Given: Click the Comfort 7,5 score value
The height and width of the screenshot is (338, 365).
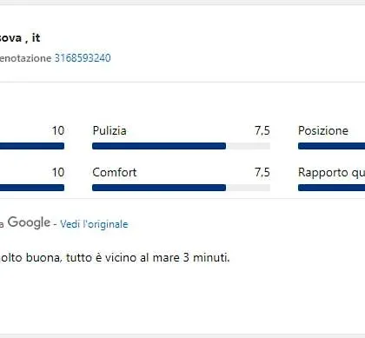Looking at the screenshot, I should [x=262, y=172].
